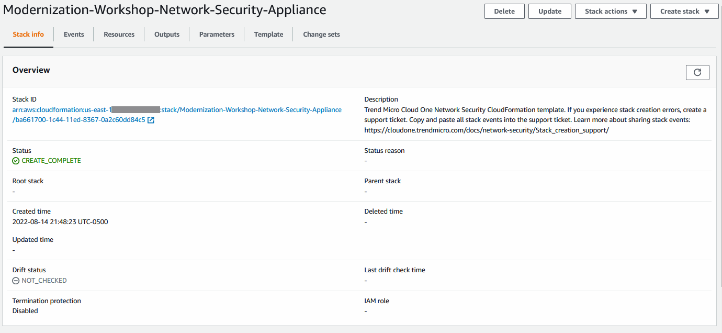Select the Stack info tab
This screenshot has width=722, height=333.
(28, 35)
